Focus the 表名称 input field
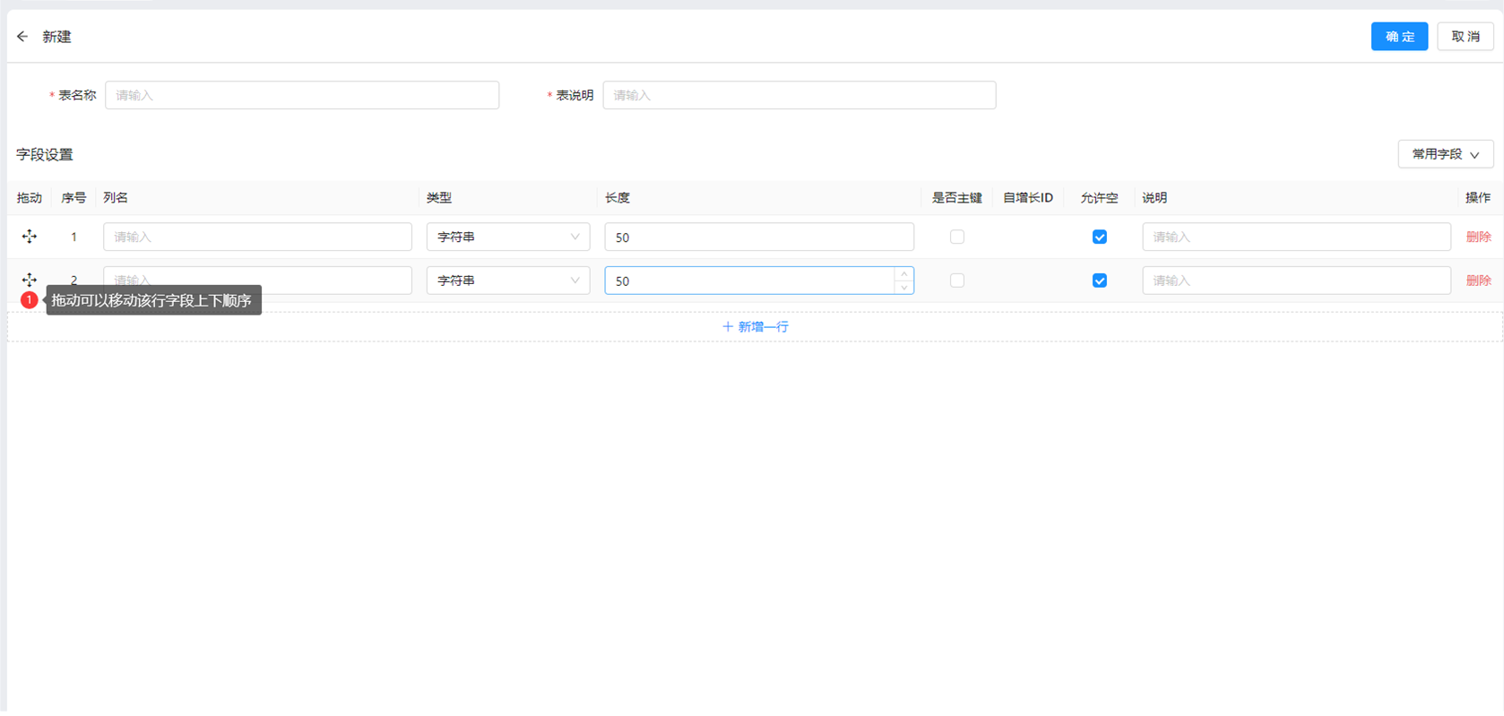 tap(301, 95)
